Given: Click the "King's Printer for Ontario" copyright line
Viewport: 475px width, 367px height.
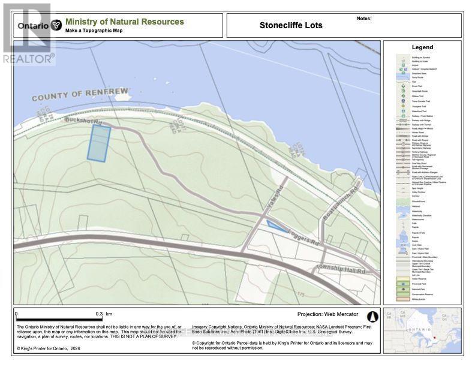Looking at the screenshot, I should [x=49, y=348].
